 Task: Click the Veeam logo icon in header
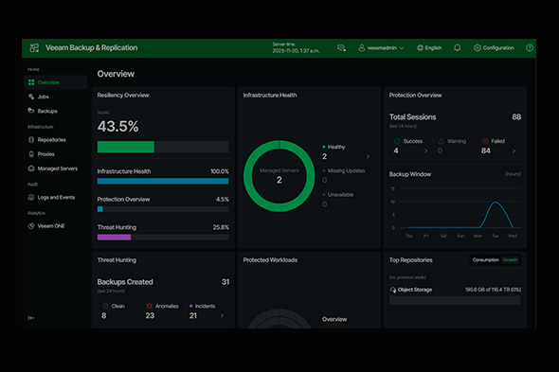34,47
